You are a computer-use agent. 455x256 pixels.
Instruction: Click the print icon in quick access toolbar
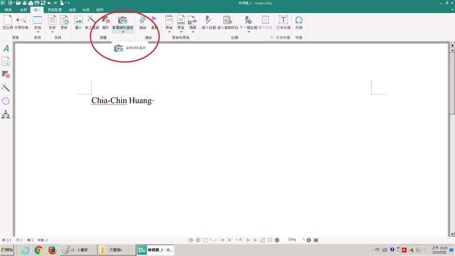(37, 3)
